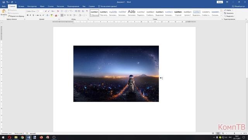This screenshot has height=140, width=248.
Task: Toggle italic formatting
Action: [x=30, y=15]
